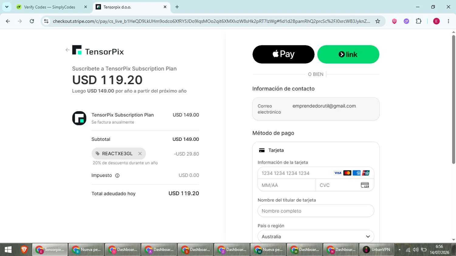This screenshot has height=256, width=456.
Task: Remove the REACTXE3GL promo code
Action: 140,154
